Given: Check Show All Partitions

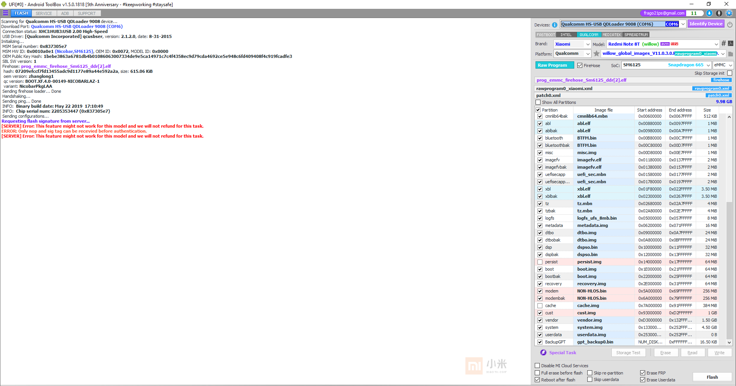Looking at the screenshot, I should click(538, 102).
